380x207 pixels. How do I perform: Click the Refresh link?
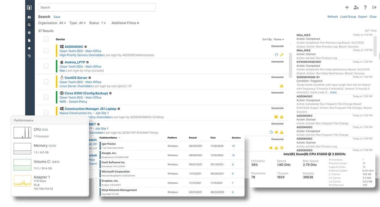coord(333,17)
